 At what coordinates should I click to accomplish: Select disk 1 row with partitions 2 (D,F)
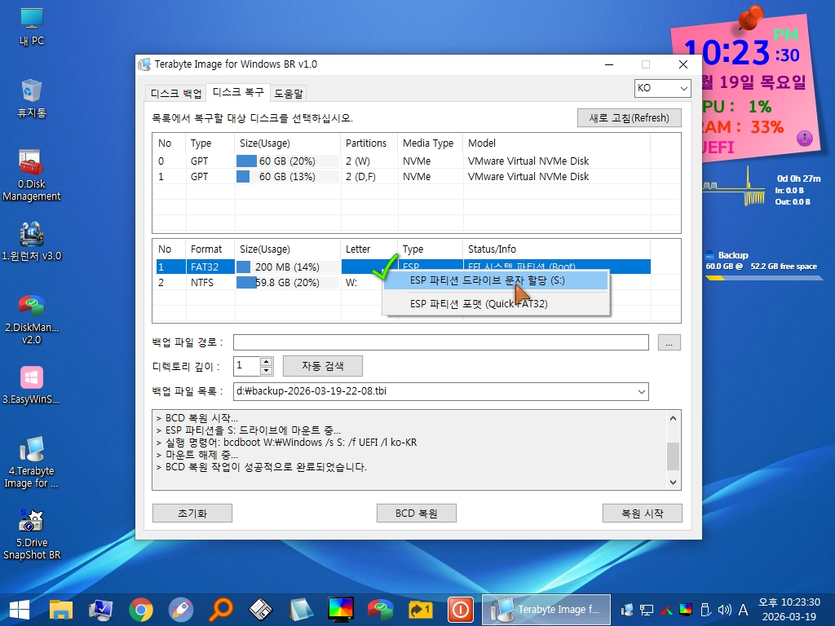pyautogui.click(x=403, y=176)
